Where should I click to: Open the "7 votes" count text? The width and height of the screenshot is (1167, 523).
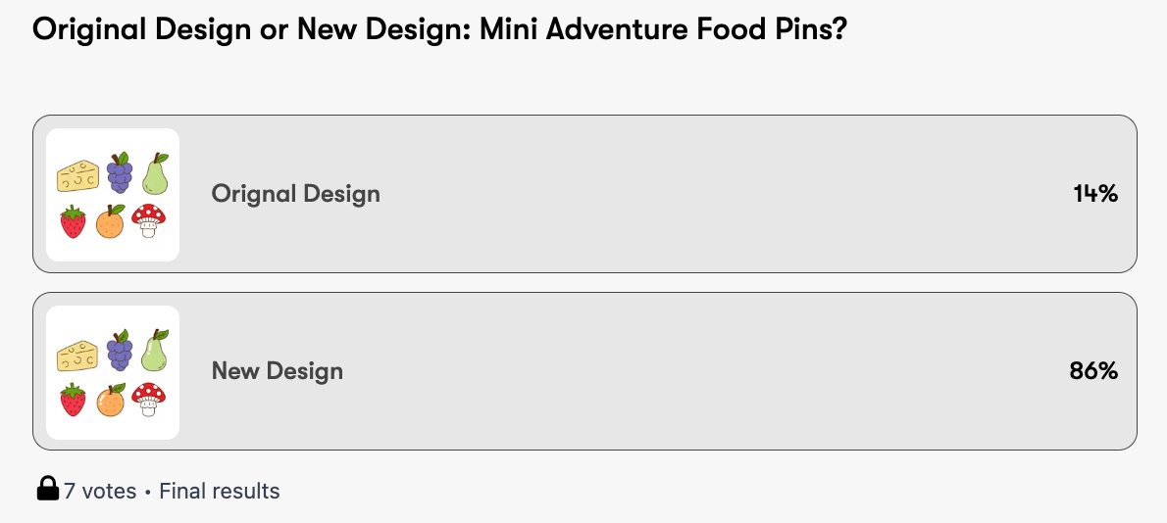pyautogui.click(x=100, y=491)
